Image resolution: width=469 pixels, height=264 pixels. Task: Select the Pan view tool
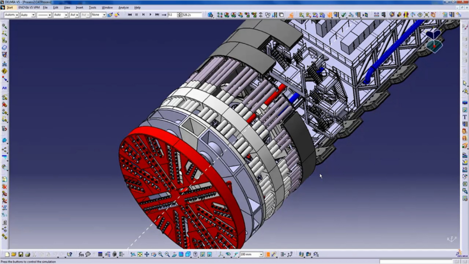[x=147, y=254]
